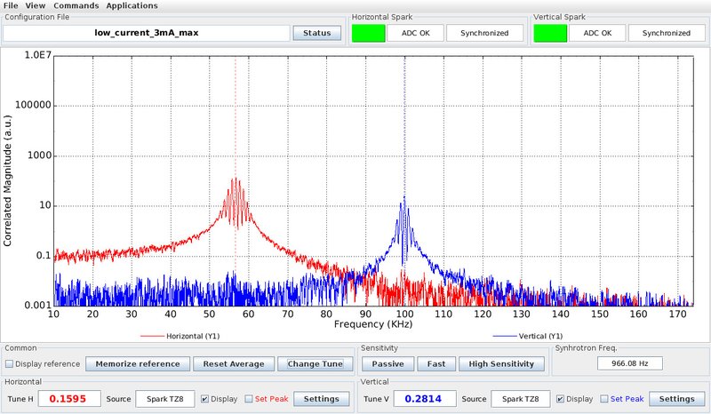
Task: Click the Horizontal Spark green status indicator
Action: point(368,33)
